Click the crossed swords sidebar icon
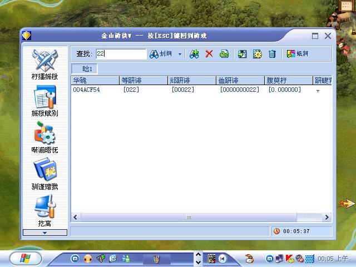The width and height of the screenshot is (356, 267). (x=44, y=59)
